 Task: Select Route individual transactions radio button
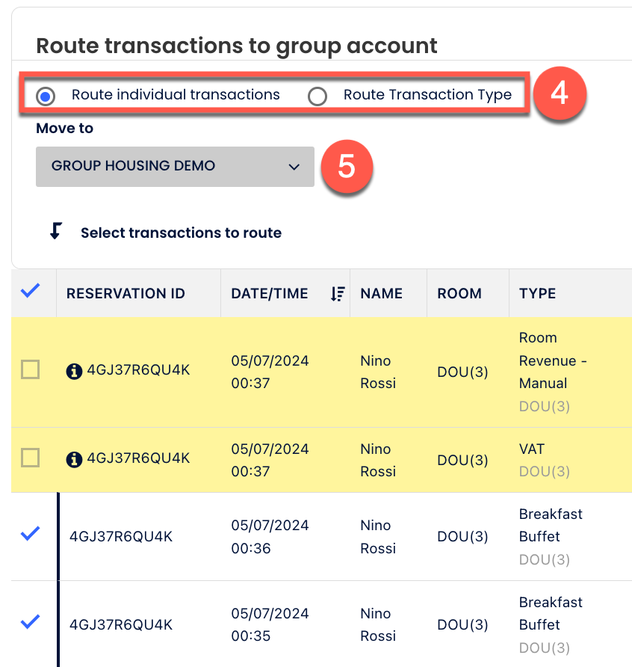tap(46, 96)
